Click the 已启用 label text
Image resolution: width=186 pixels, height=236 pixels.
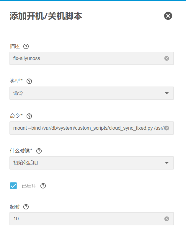pos(29,186)
